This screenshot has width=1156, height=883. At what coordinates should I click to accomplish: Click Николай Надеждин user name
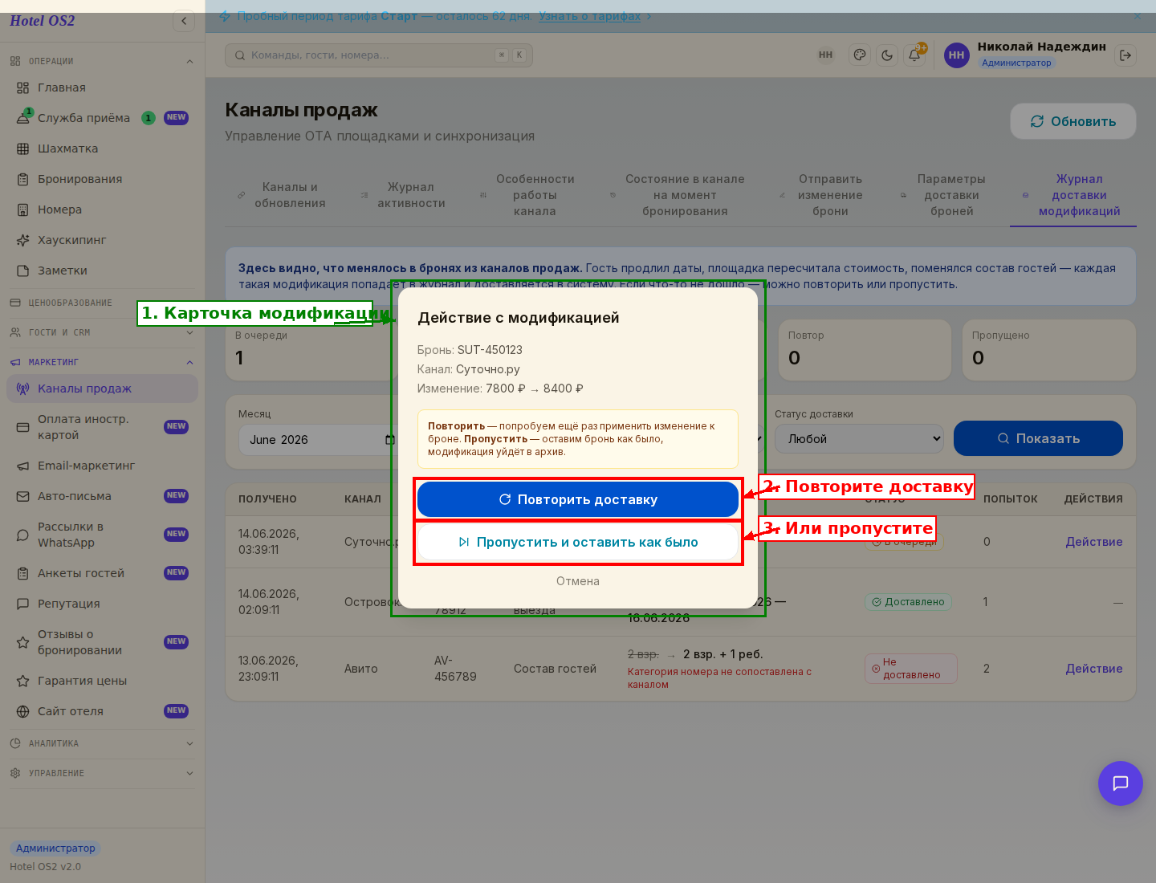[x=1041, y=47]
